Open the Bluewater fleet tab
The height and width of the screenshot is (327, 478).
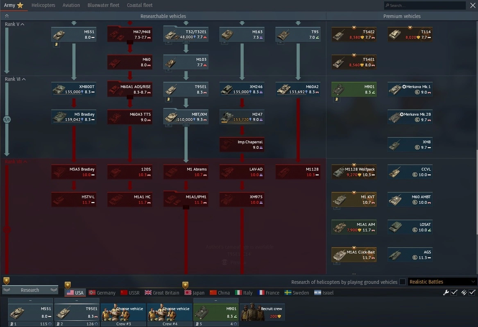point(103,5)
